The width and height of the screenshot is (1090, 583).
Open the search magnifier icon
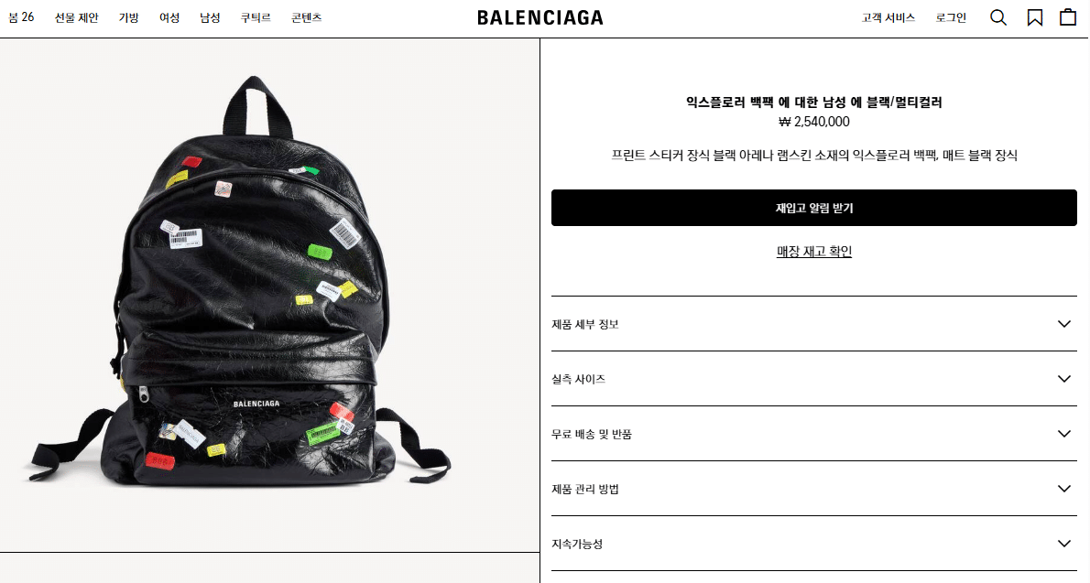pos(998,17)
